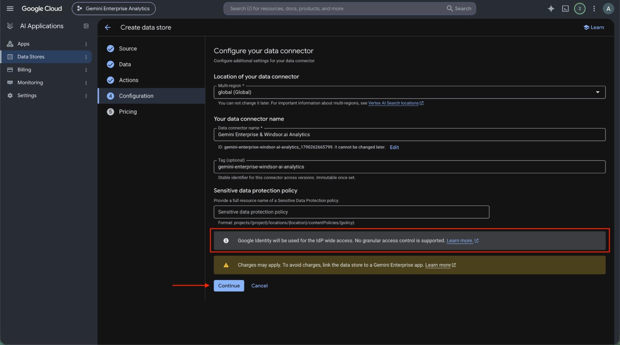Viewport: 620px width, 345px height.
Task: Click the step 5 number badge
Action: [x=110, y=112]
